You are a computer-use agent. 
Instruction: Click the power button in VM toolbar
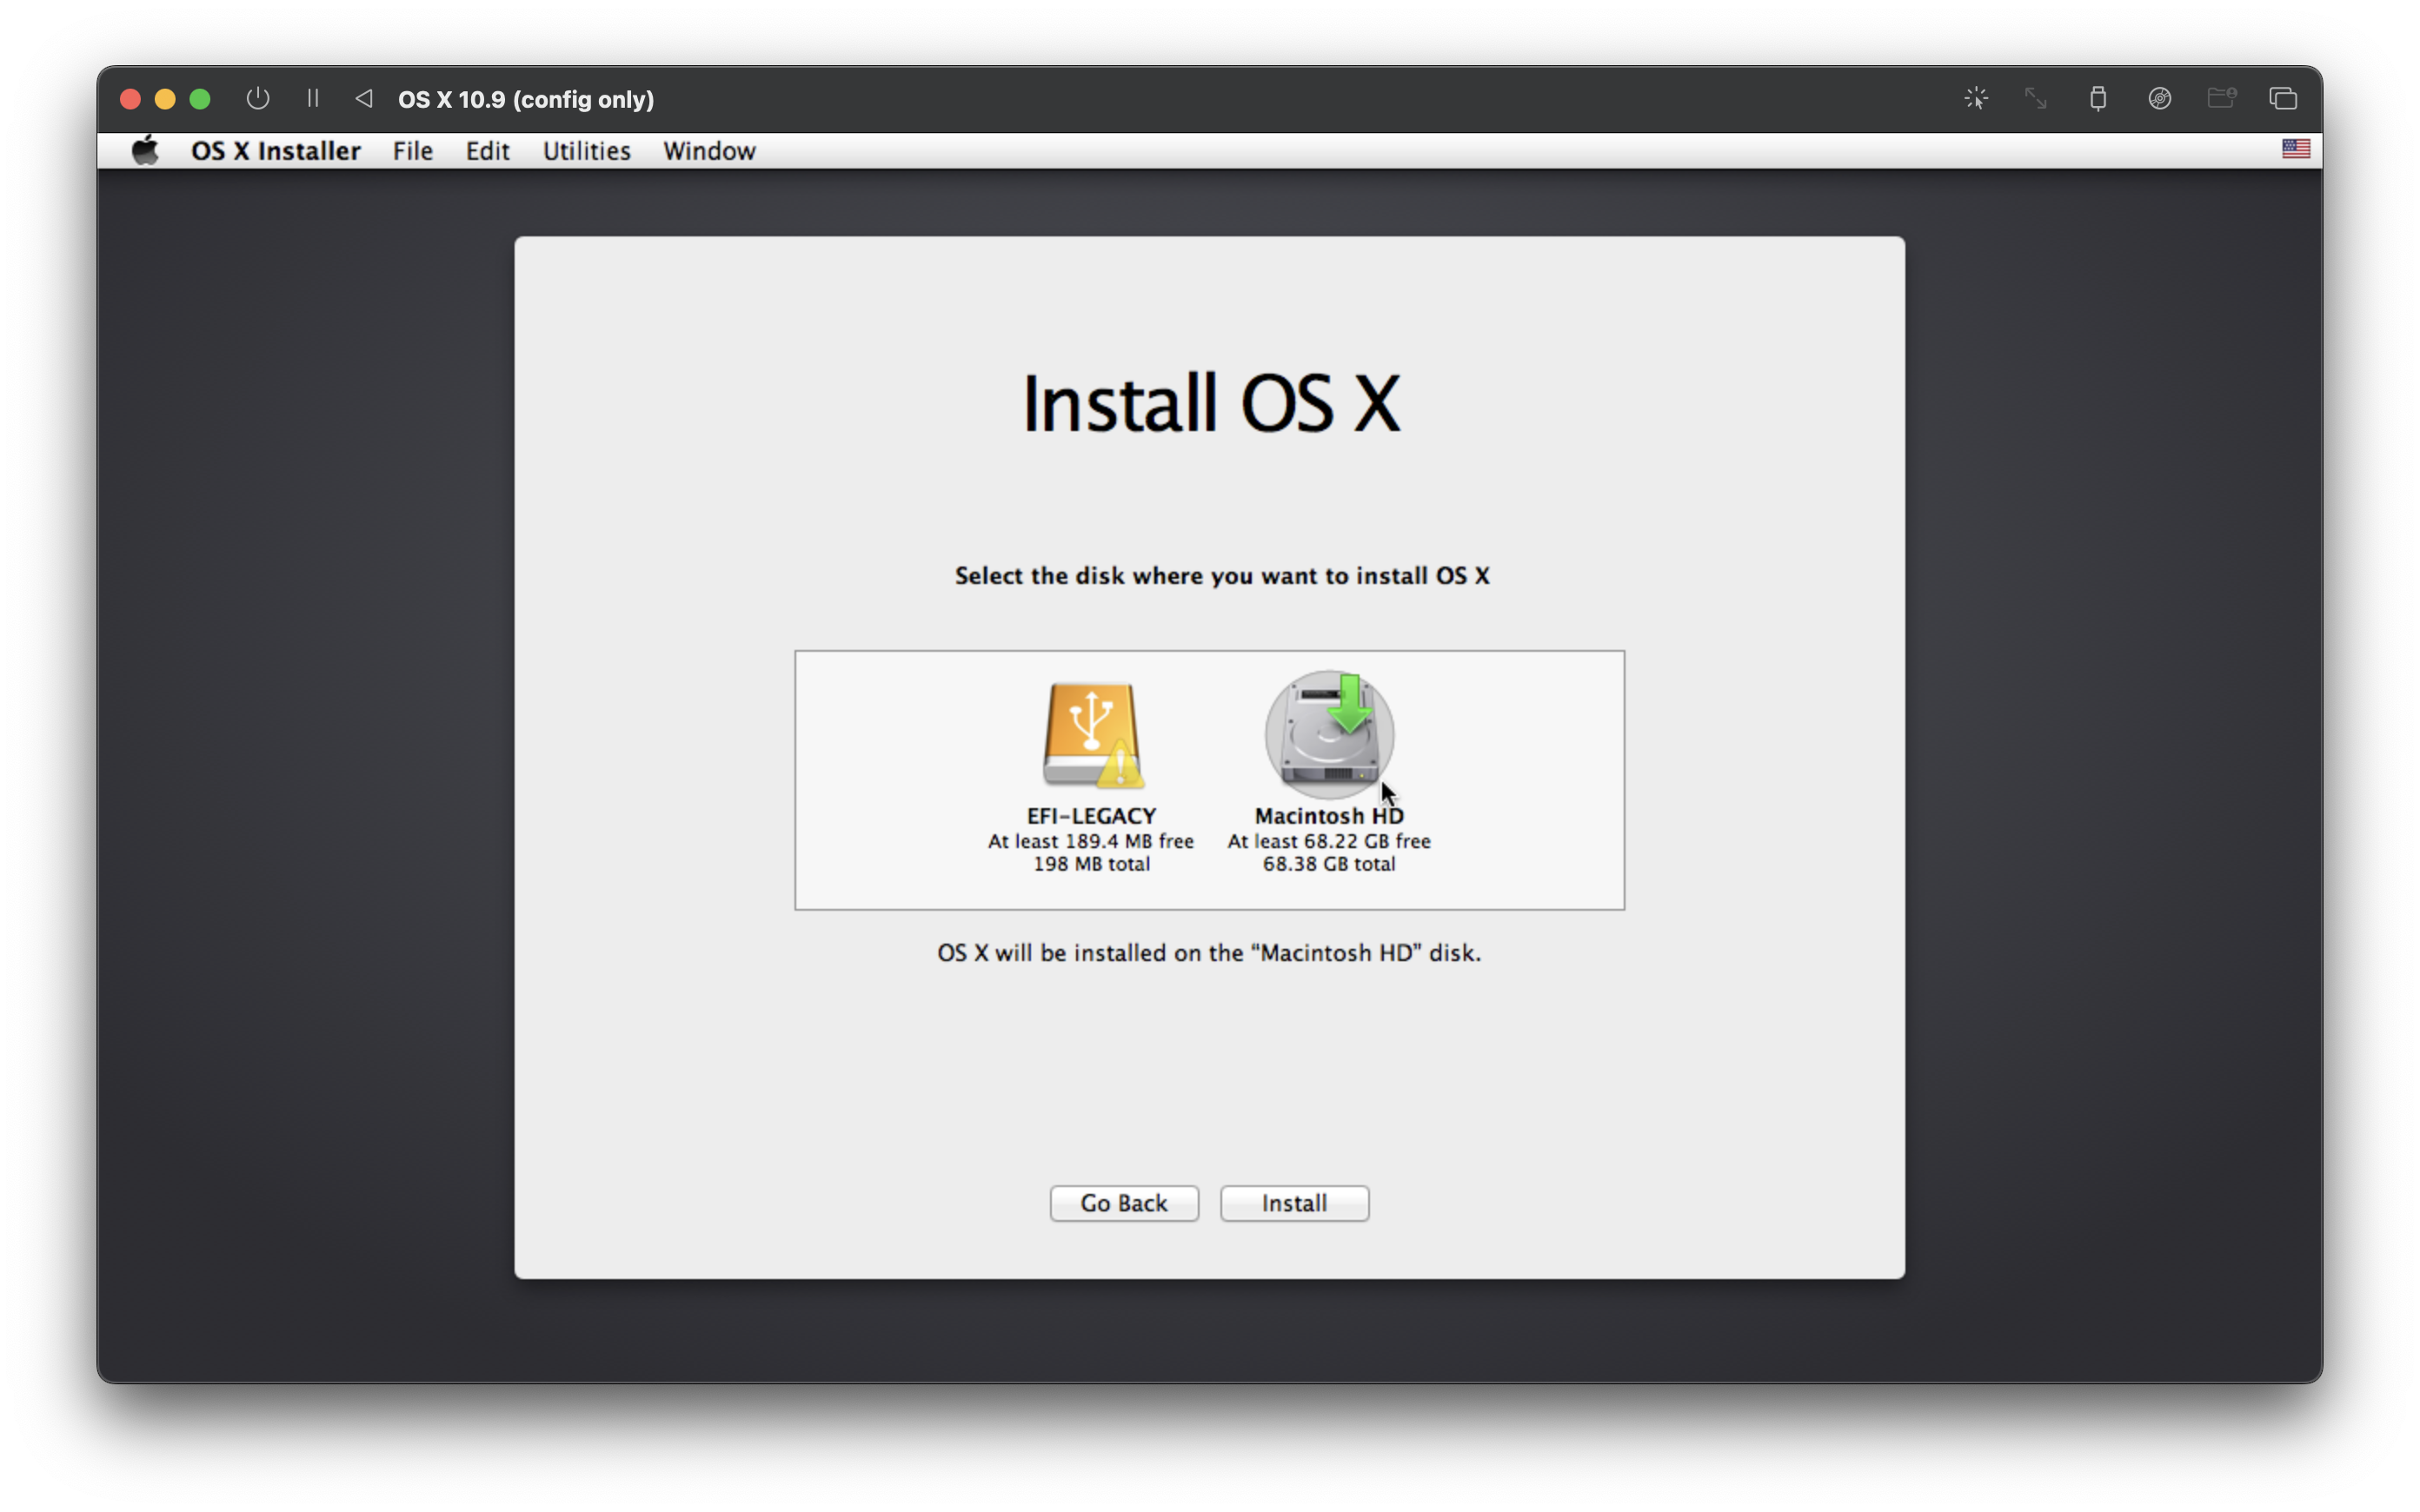(258, 98)
